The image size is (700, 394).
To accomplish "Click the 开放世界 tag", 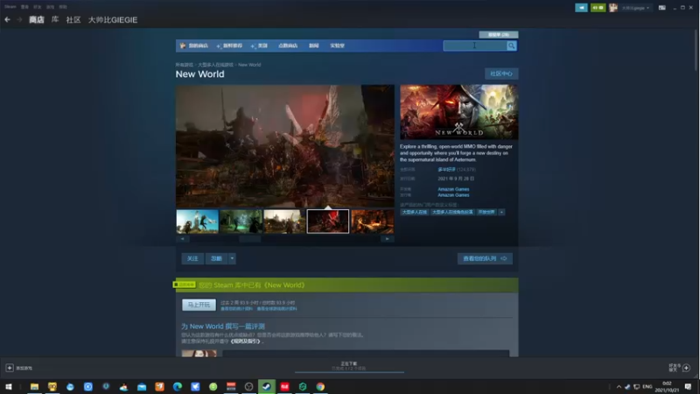I will [x=486, y=212].
